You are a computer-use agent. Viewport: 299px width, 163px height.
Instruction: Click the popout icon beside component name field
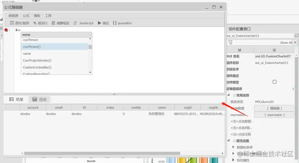[296, 36]
